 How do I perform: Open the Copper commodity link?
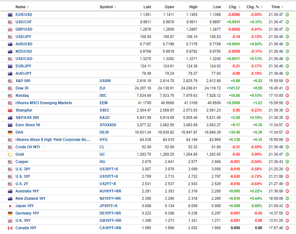tap(22, 162)
